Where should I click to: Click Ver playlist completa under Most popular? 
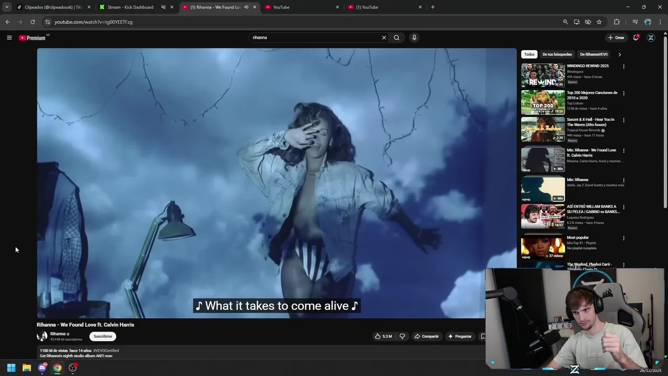[581, 248]
